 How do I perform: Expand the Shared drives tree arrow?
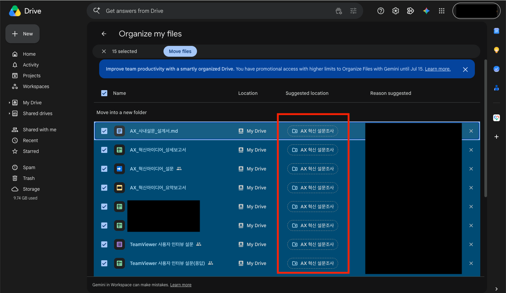point(9,113)
